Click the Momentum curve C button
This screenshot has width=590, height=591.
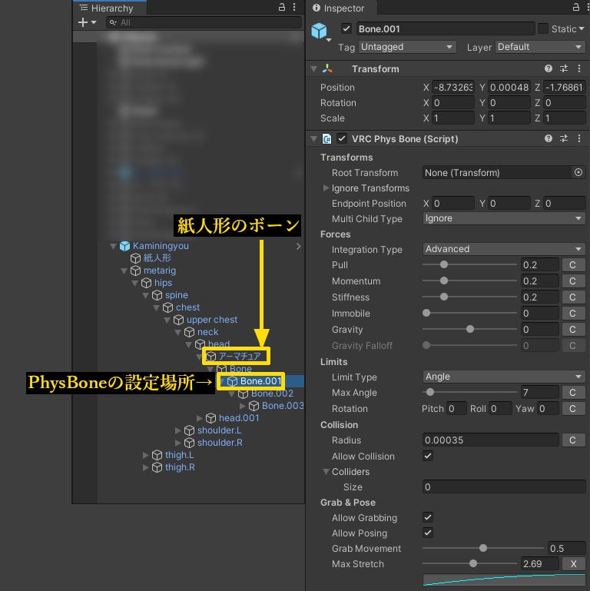pos(572,281)
